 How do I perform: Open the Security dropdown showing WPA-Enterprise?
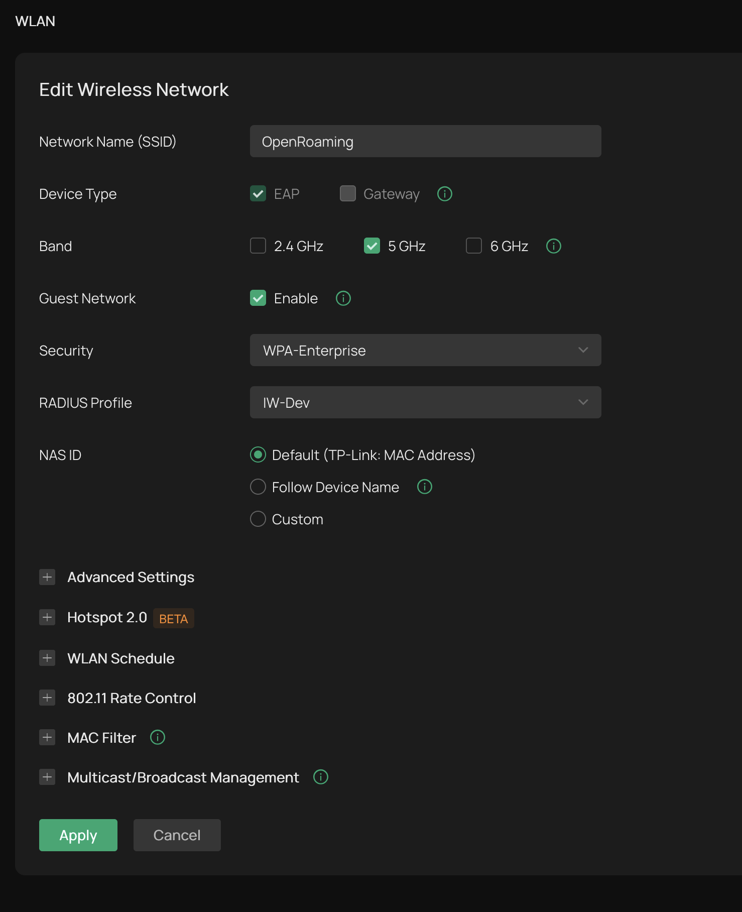tap(425, 350)
